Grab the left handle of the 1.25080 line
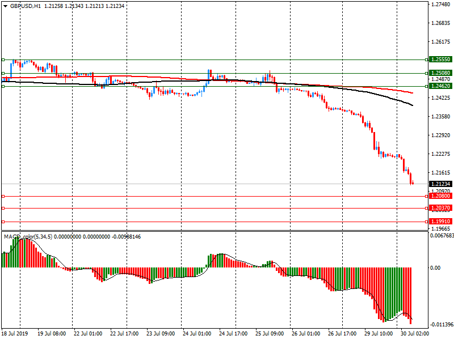This screenshot has height=340, width=454. tap(3, 73)
